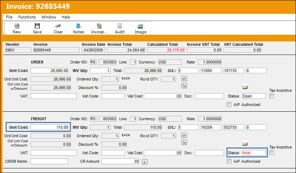Click ORDER G/L field 1100N

coord(211,71)
